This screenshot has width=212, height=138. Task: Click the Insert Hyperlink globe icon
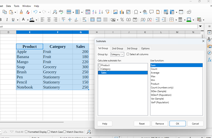click(x=145, y=12)
